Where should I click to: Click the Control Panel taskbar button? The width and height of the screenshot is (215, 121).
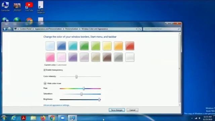pos(73,118)
